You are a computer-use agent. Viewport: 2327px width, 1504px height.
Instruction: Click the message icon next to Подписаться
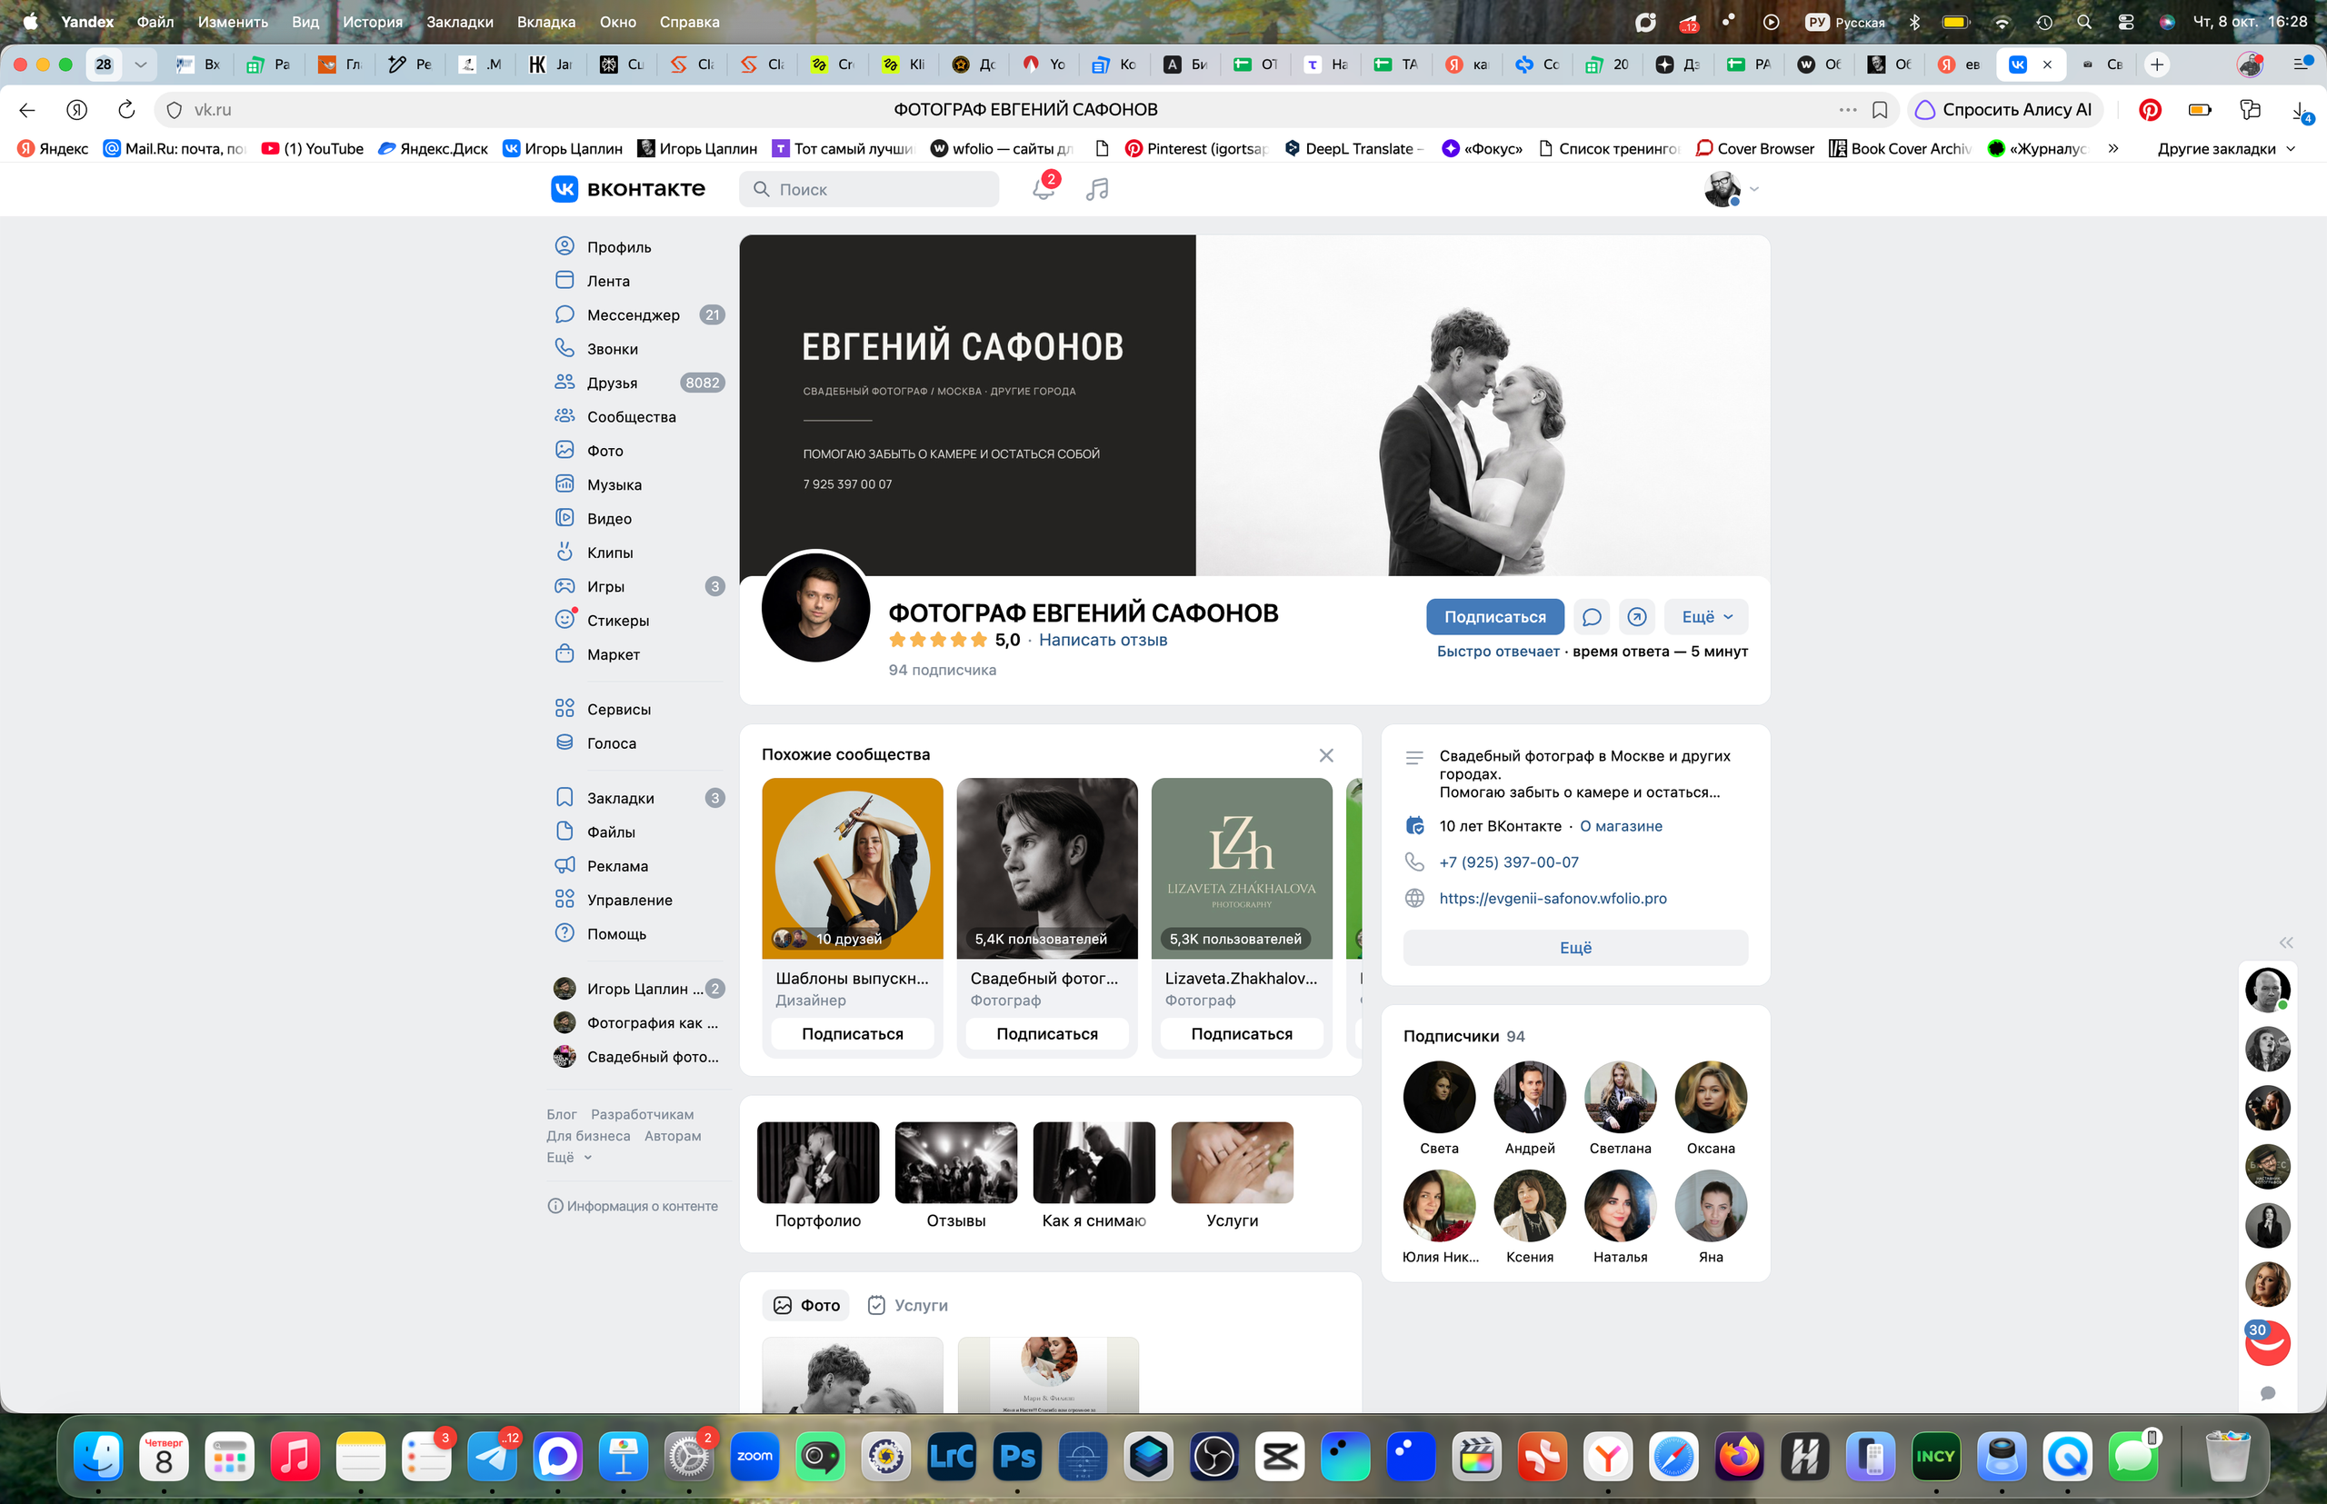pos(1592,617)
